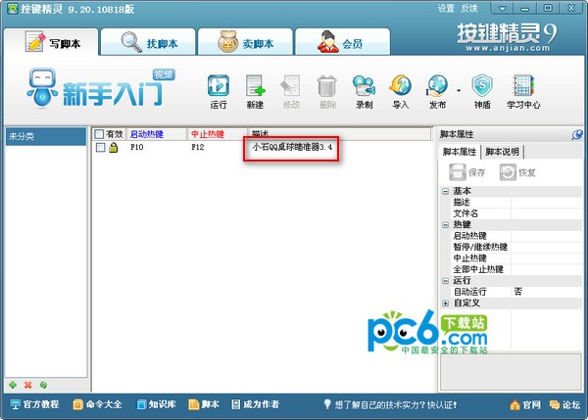The width and height of the screenshot is (588, 420).
Task: Enable the checkbox for the F10 script
Action: pyautogui.click(x=100, y=147)
